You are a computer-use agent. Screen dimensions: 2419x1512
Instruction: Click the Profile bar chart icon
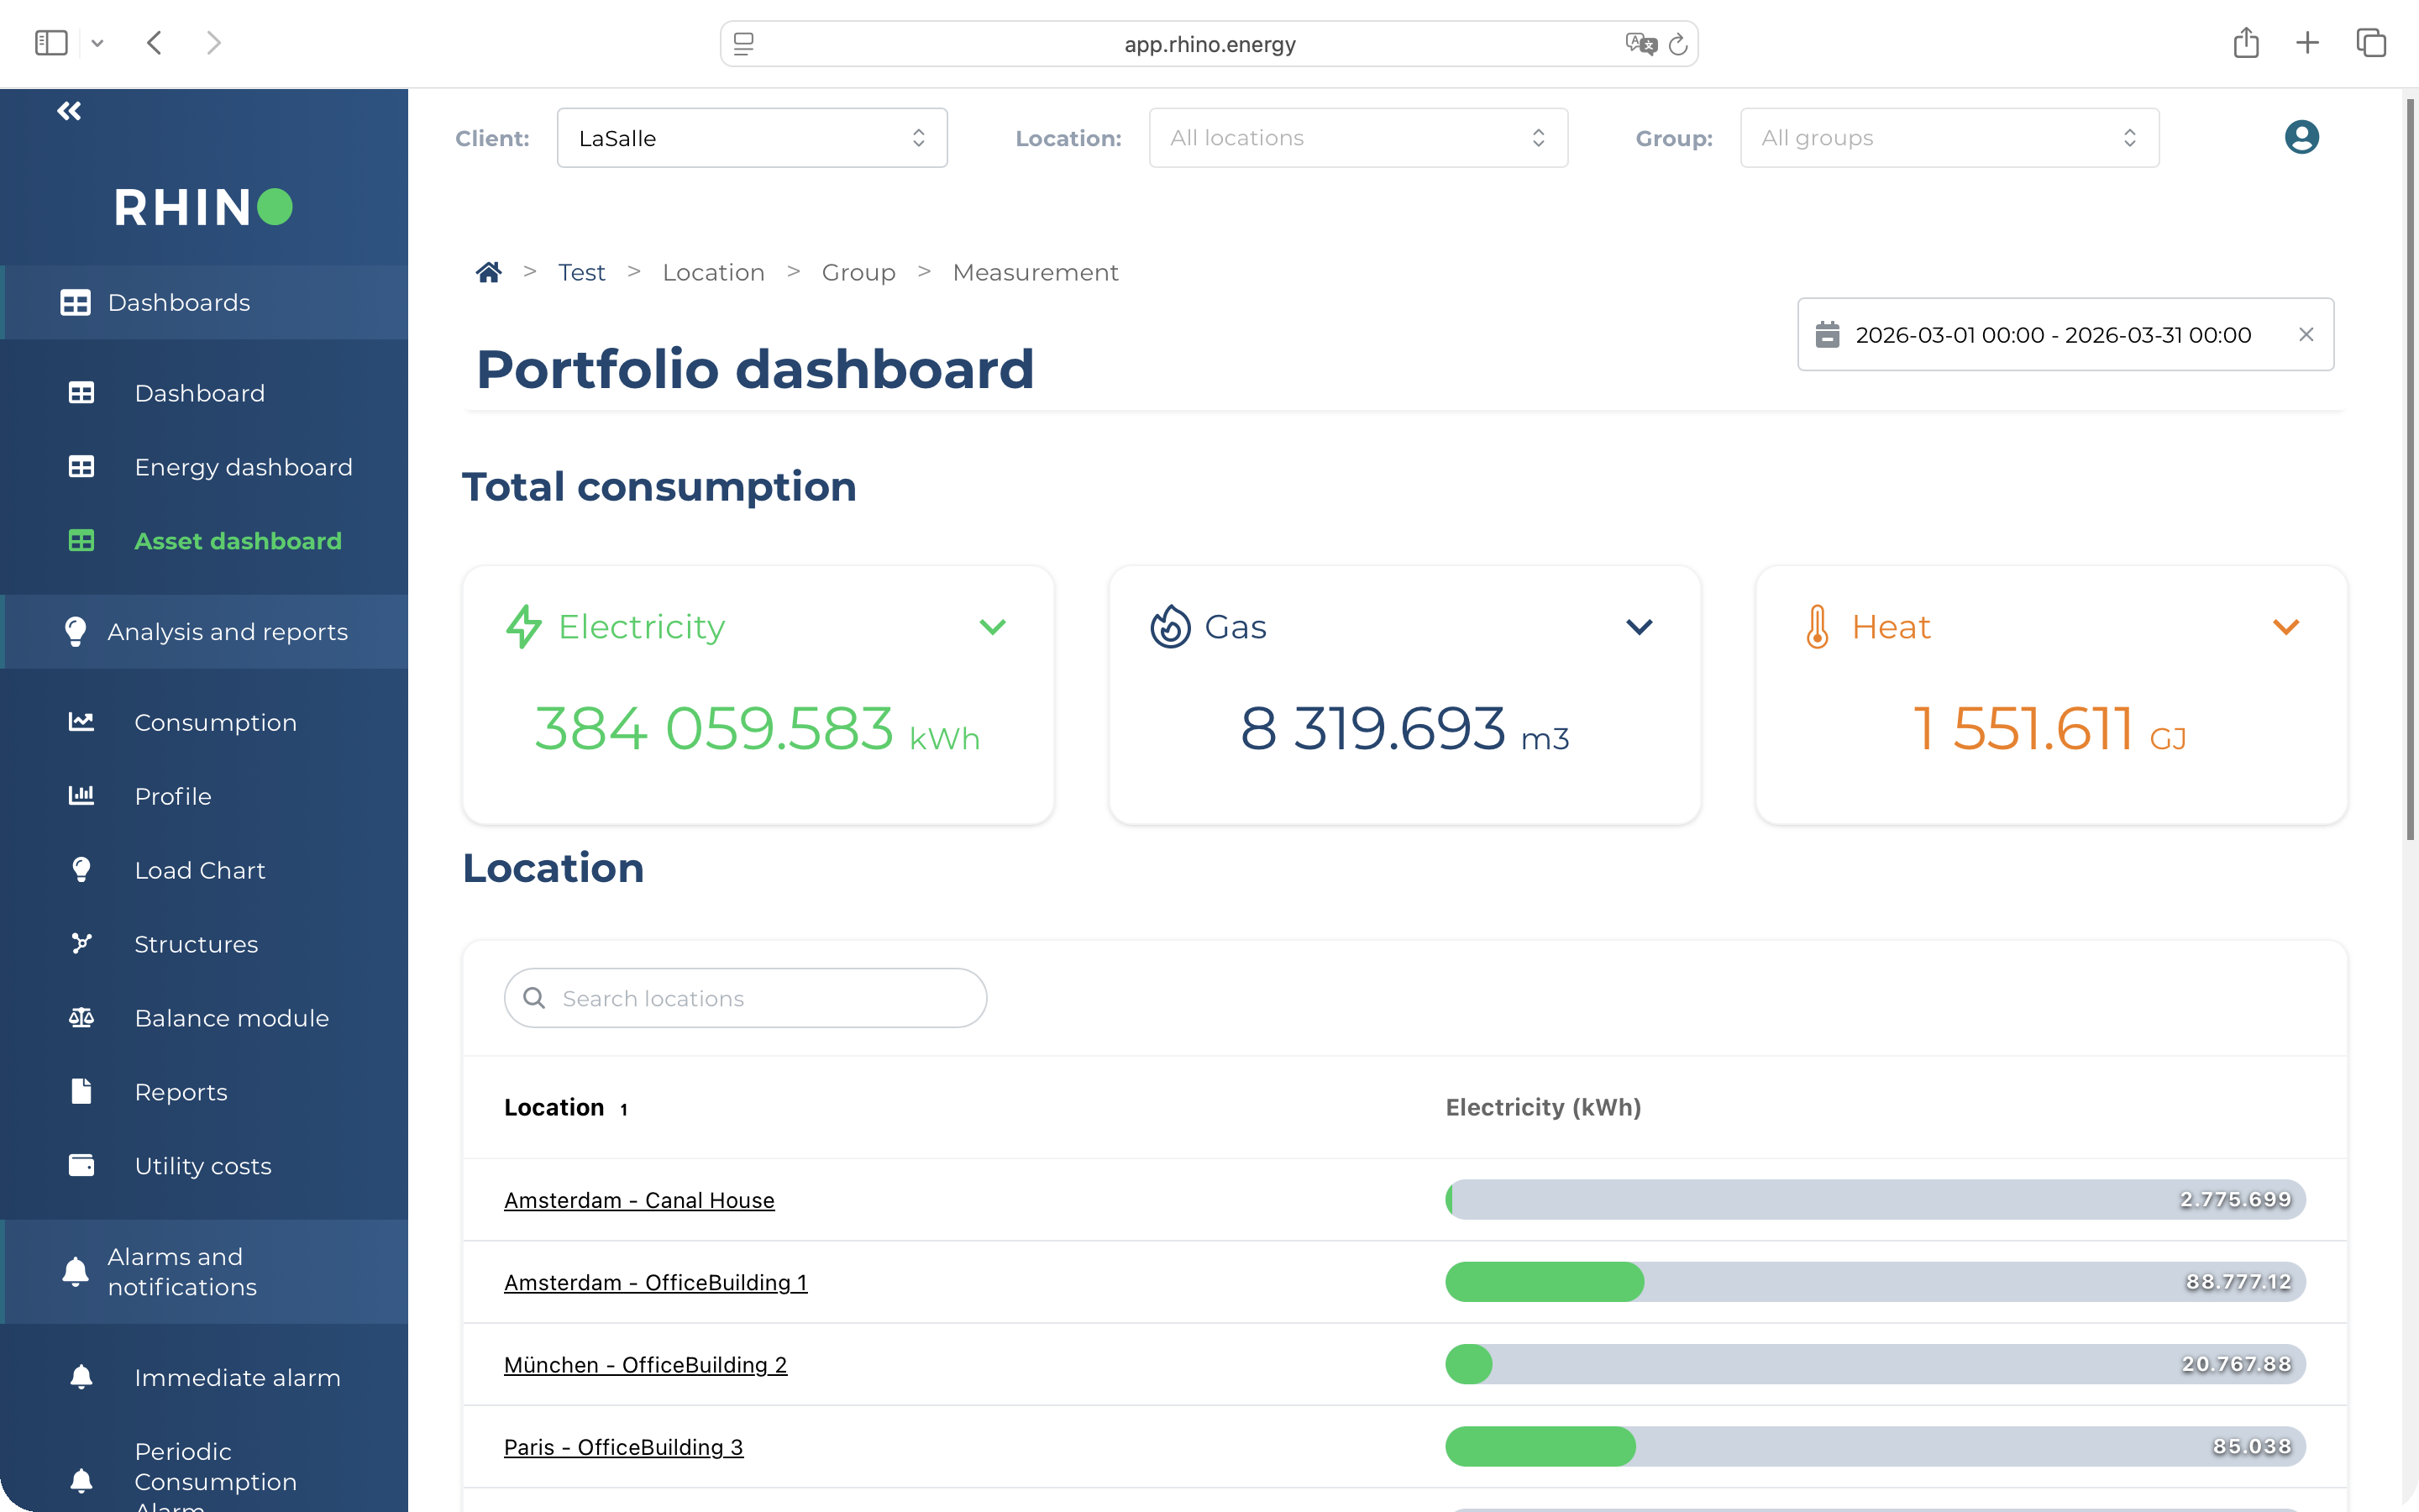pos(81,796)
